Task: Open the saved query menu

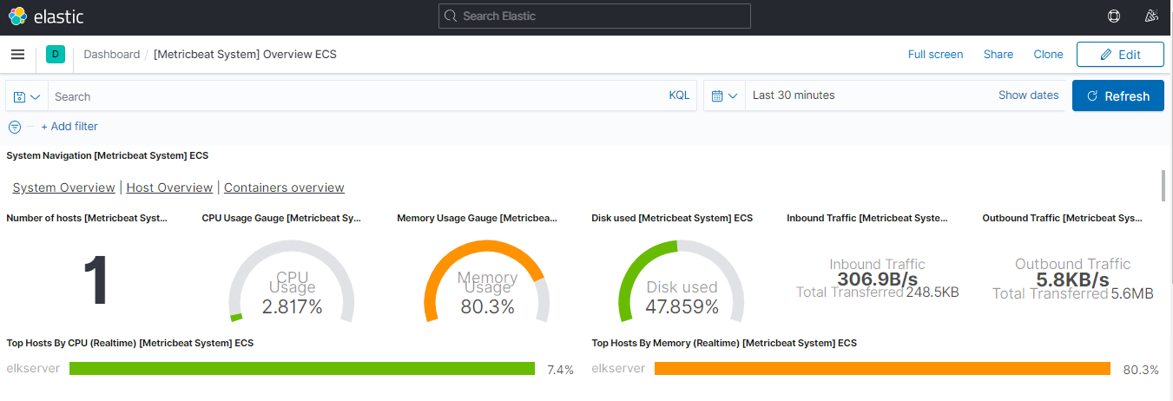Action: [x=27, y=96]
